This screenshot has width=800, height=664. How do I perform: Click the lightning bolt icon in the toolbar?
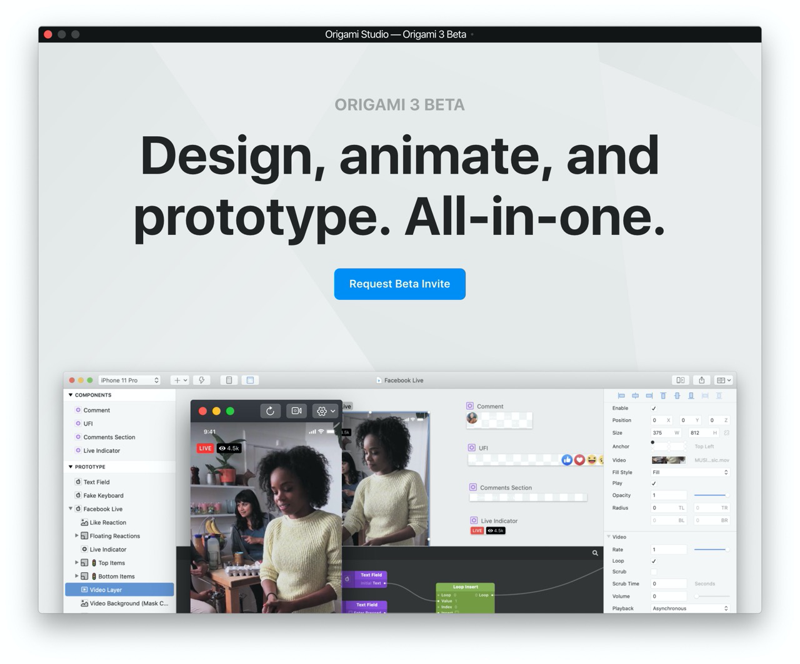pos(202,380)
